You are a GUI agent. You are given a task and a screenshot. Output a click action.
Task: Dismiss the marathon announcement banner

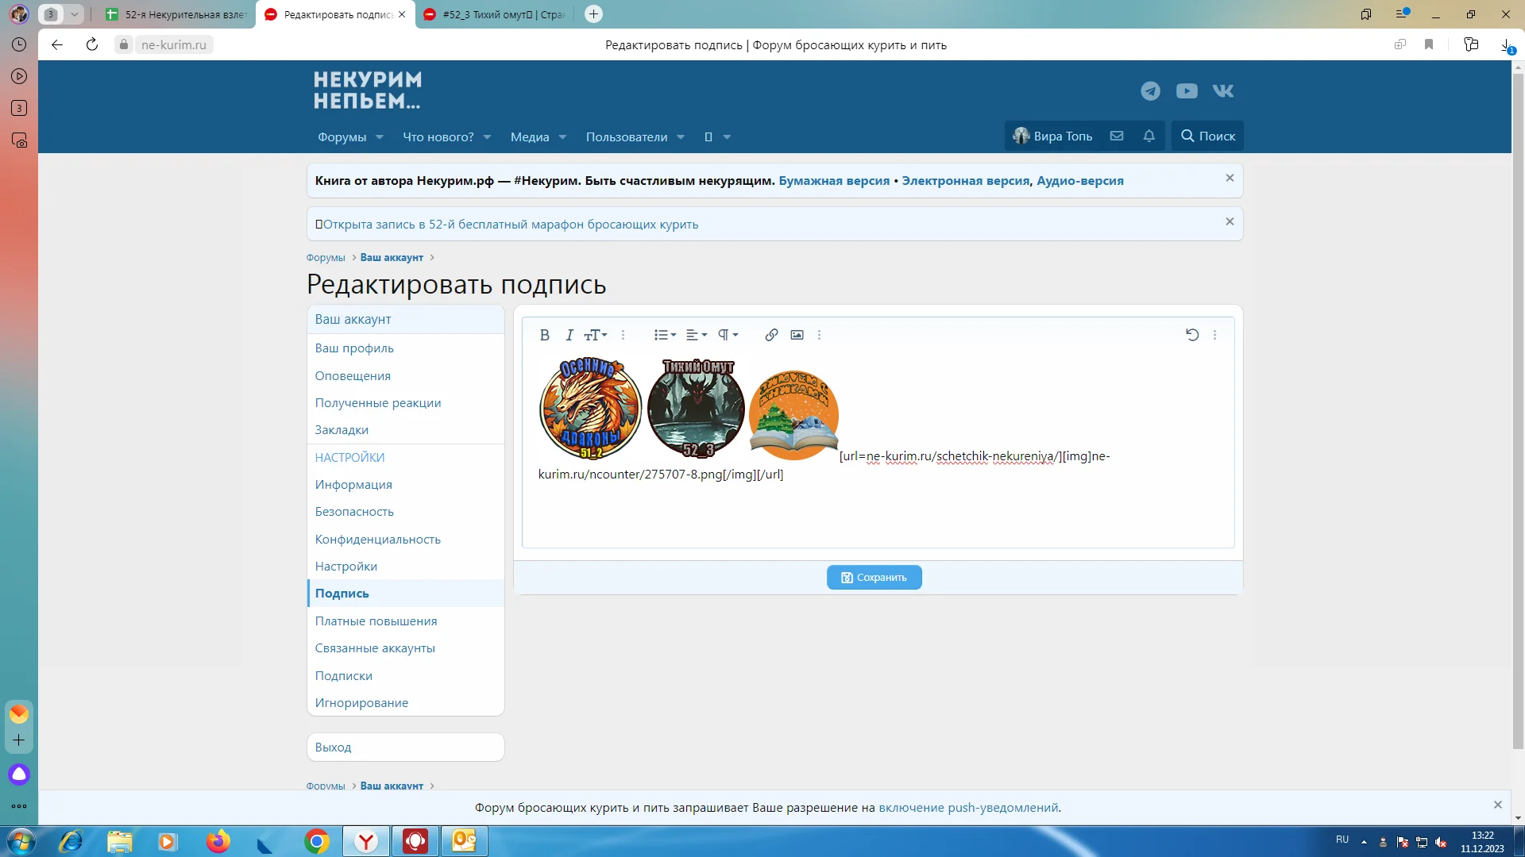click(x=1230, y=221)
